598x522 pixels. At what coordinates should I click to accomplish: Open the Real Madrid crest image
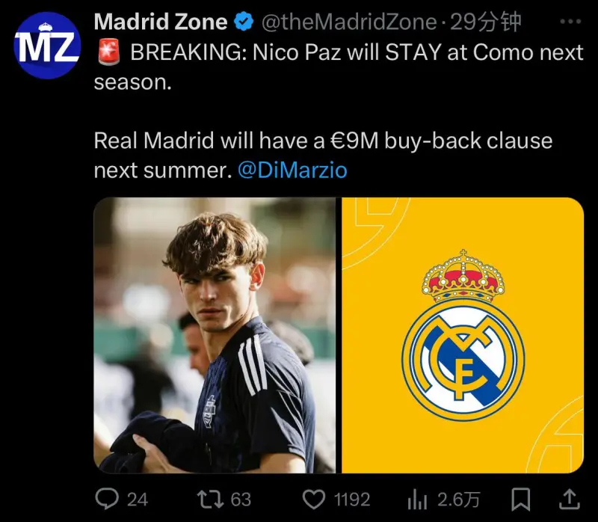(463, 335)
